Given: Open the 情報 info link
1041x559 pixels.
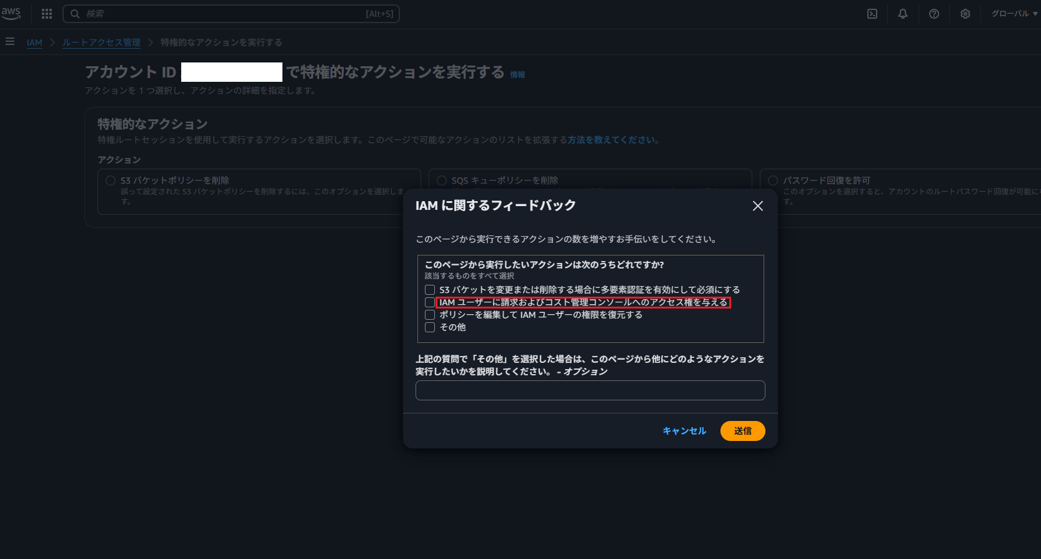Looking at the screenshot, I should click(517, 75).
